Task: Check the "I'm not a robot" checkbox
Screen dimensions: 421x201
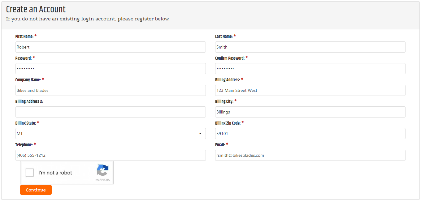Action: pos(30,173)
